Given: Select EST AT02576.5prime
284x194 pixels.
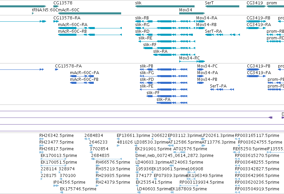Looking at the screenshot, I should point(180,152).
